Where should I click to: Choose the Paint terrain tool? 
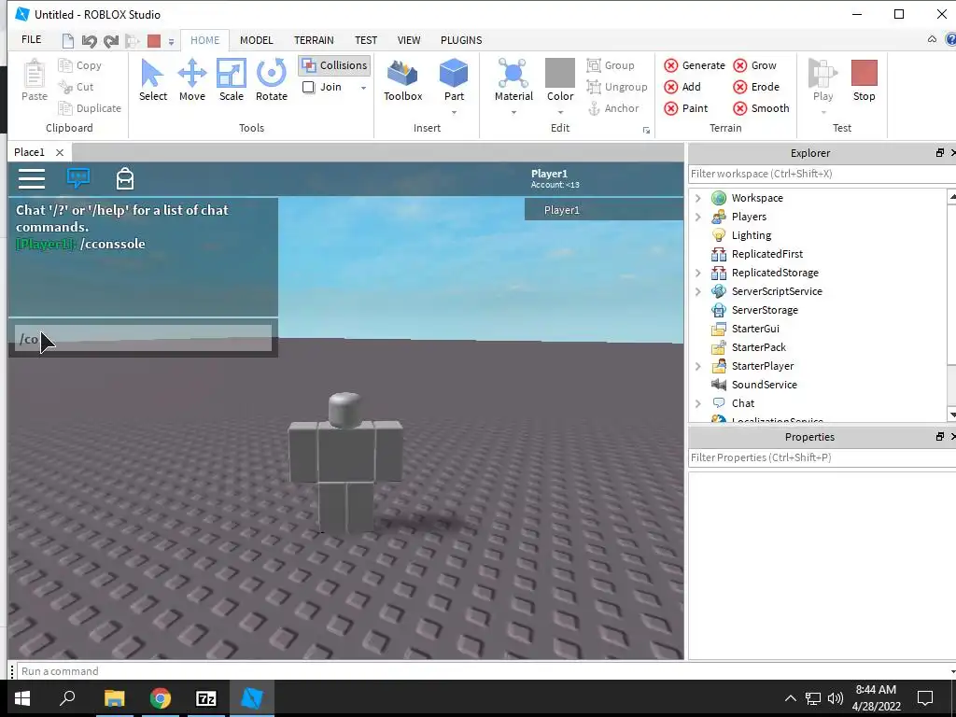[x=686, y=108]
